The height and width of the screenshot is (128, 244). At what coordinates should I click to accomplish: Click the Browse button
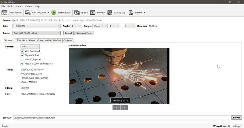[236, 118]
